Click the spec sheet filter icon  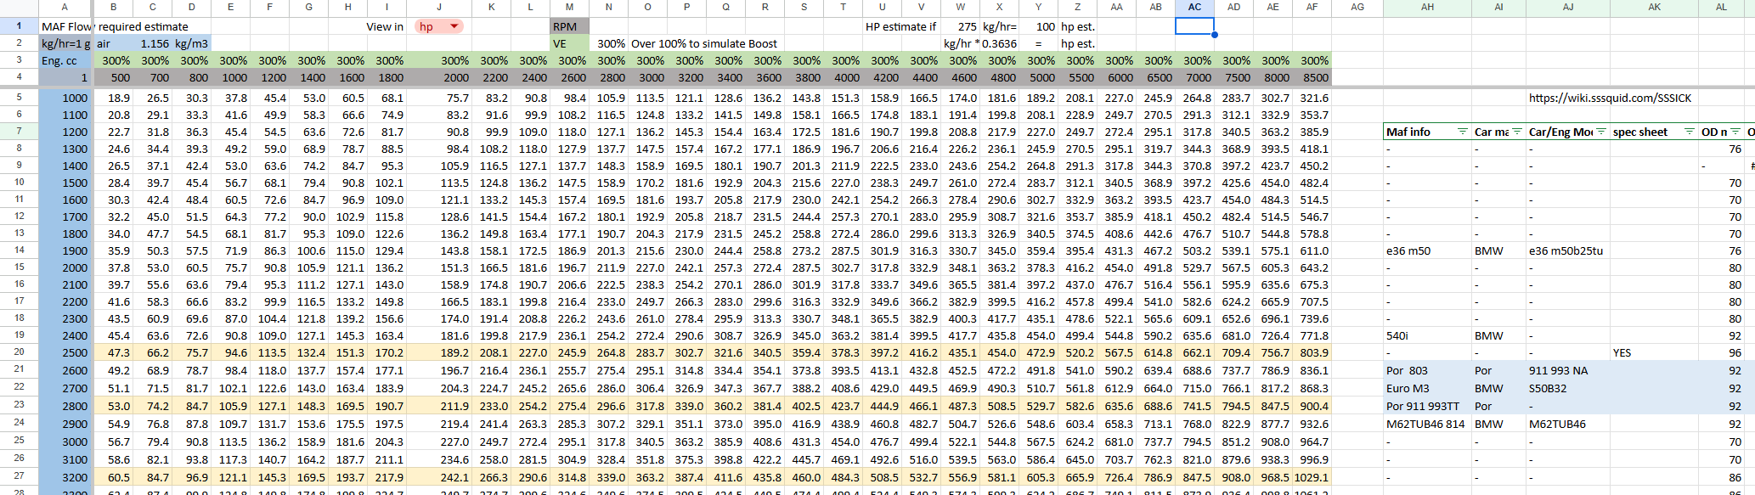tap(1689, 132)
